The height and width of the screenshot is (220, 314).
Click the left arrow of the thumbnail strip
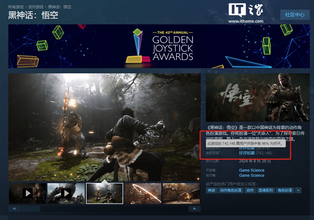tap(14, 208)
